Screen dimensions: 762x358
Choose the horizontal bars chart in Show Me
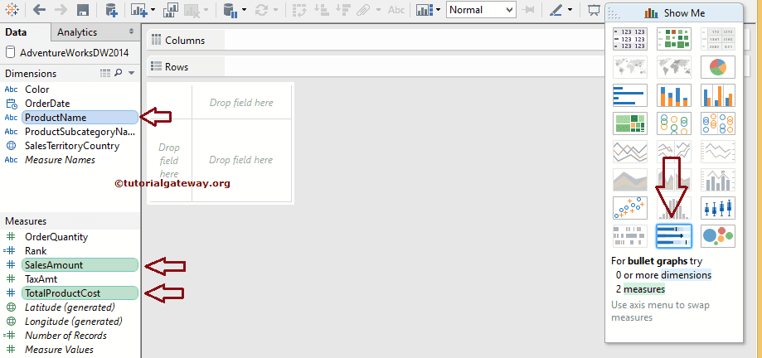tap(630, 95)
